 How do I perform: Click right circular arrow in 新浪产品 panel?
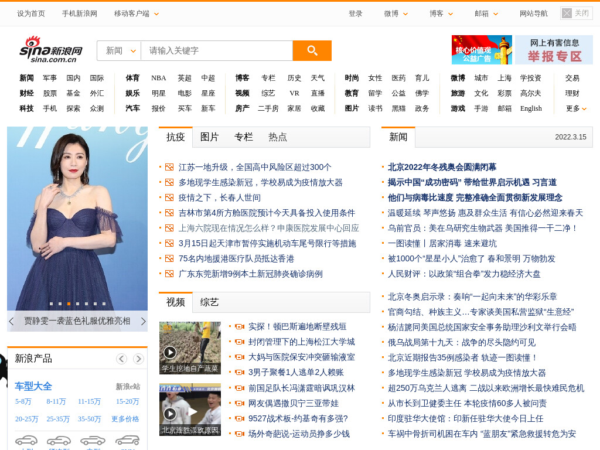[138, 359]
